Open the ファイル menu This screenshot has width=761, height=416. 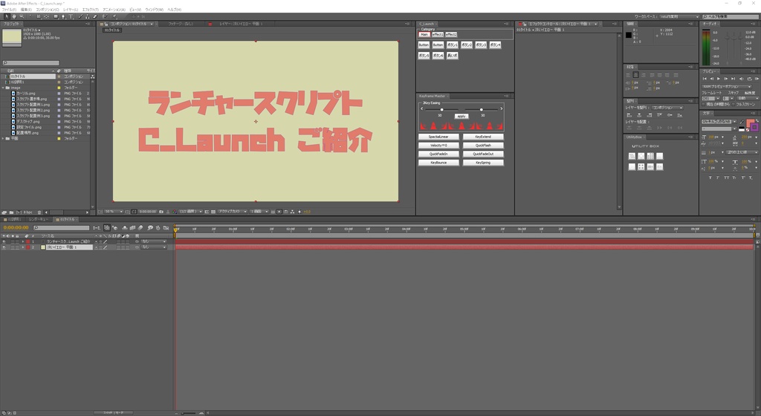pyautogui.click(x=9, y=9)
